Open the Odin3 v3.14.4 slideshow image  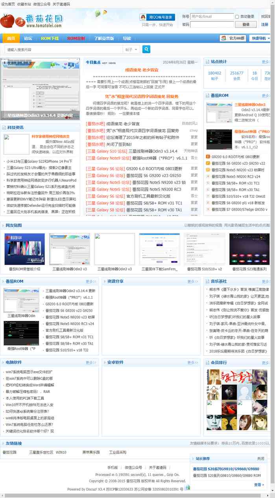pyautogui.click(x=40, y=88)
